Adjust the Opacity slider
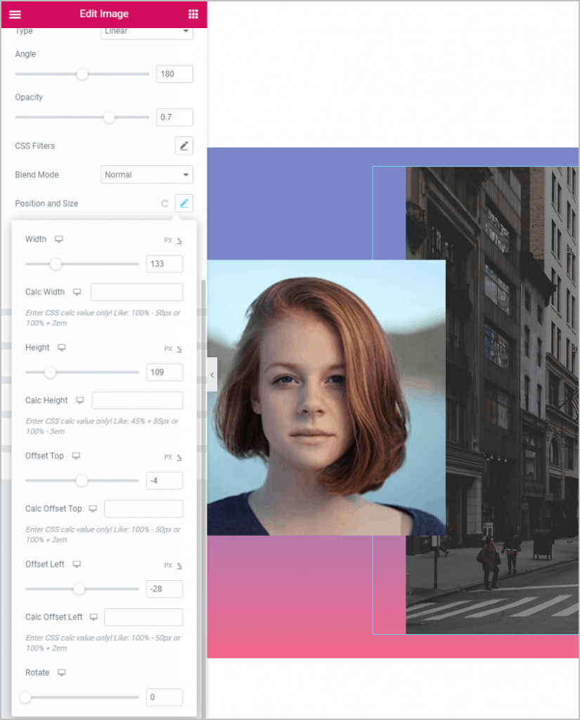This screenshot has height=720, width=580. point(109,117)
